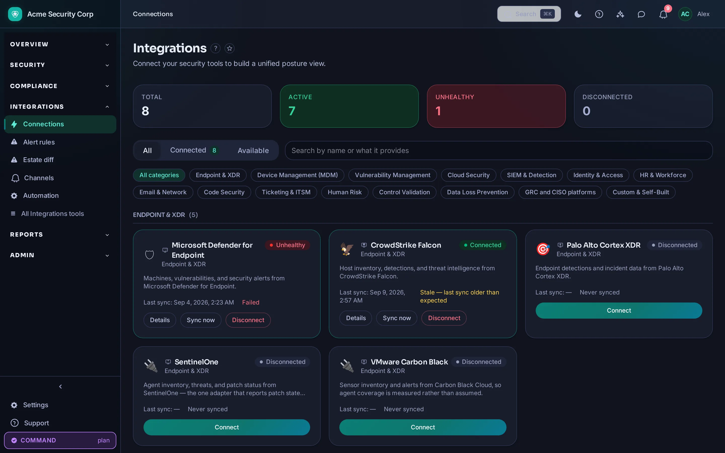This screenshot has width=725, height=453.
Task: Switch to the Available tab
Action: 253,150
